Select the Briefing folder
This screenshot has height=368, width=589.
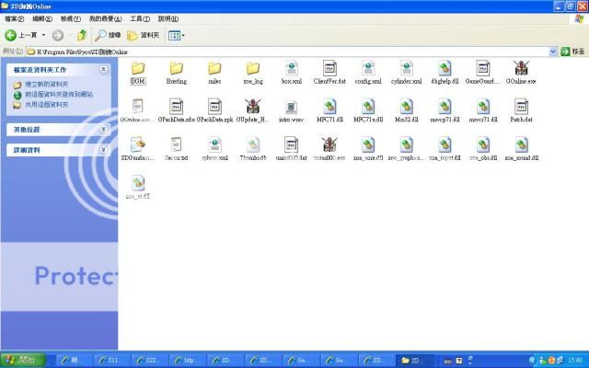(176, 69)
